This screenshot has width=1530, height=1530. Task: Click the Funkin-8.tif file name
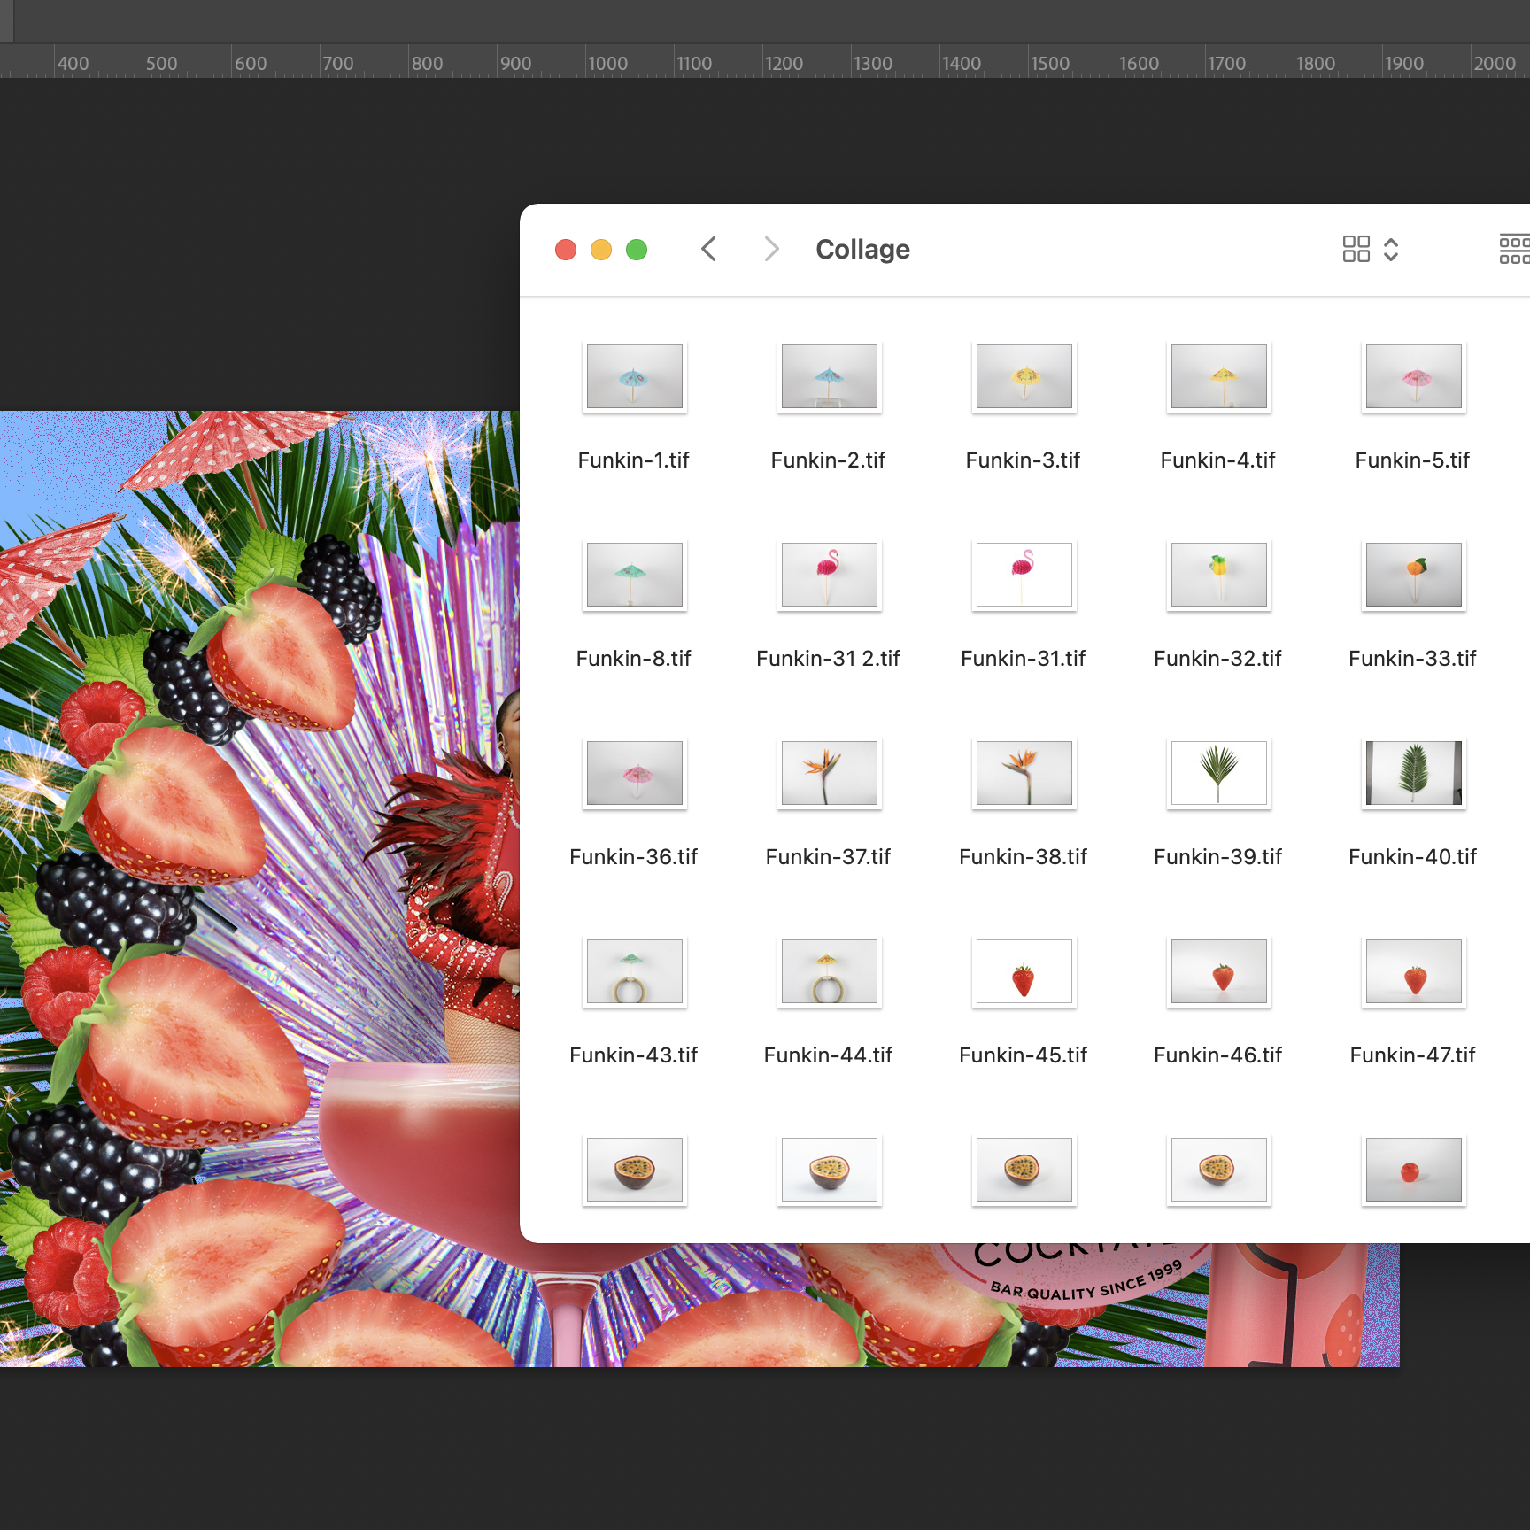pos(634,659)
